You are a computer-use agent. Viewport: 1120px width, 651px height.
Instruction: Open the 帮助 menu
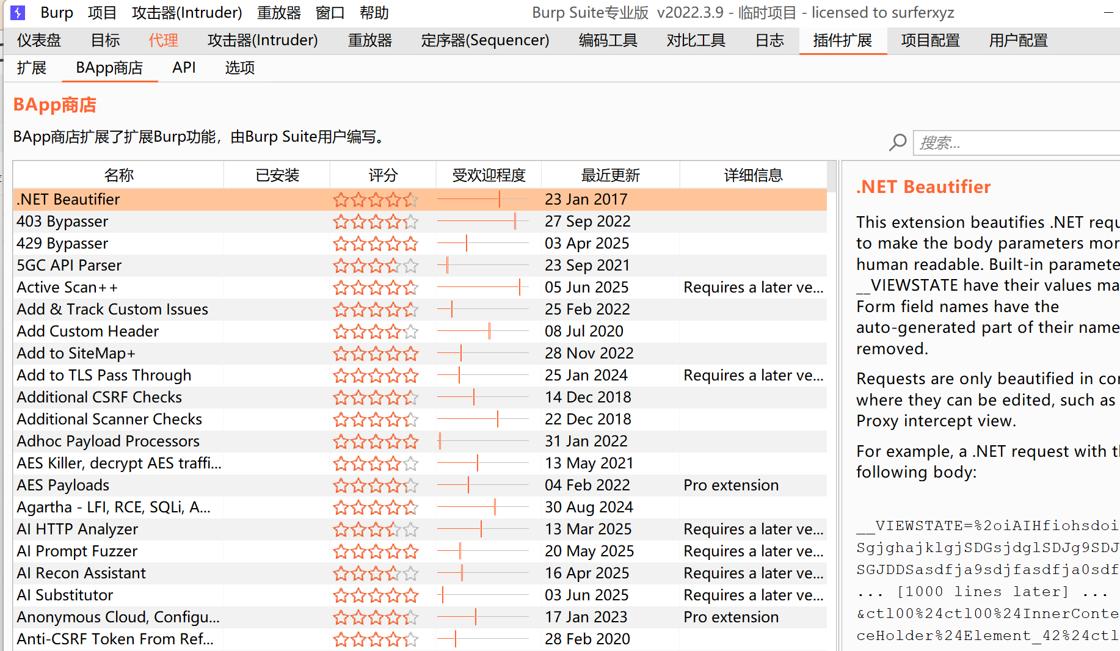pos(374,12)
